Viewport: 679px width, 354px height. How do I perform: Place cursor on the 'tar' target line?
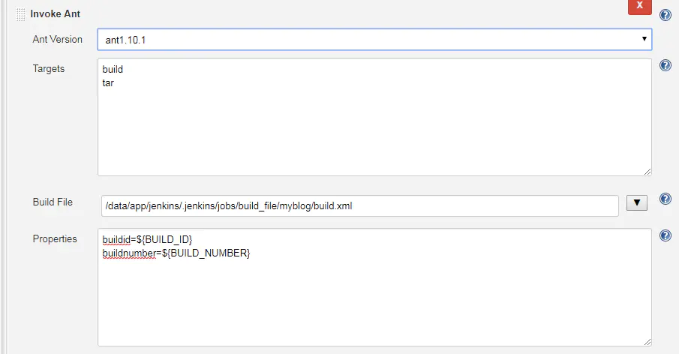coord(108,83)
